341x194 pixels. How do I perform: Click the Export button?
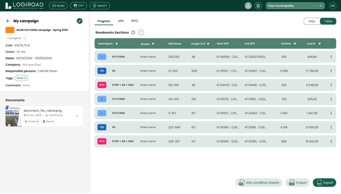click(324, 183)
